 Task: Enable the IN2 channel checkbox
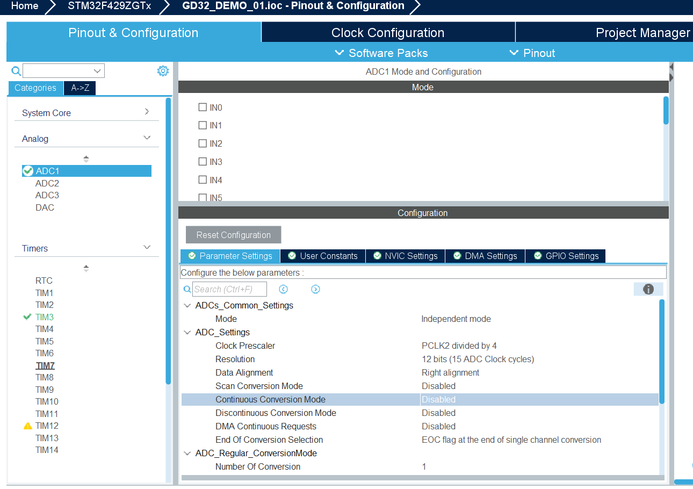click(203, 143)
